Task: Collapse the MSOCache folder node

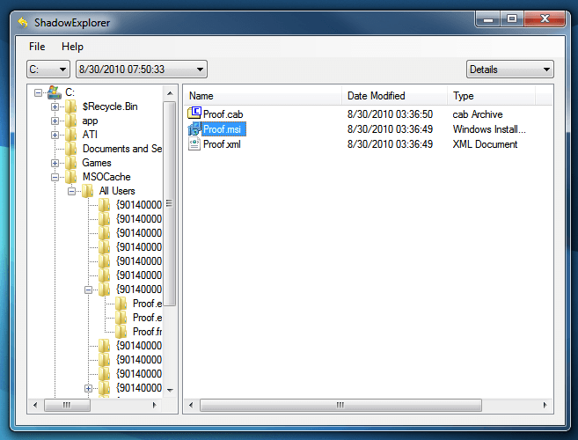Action: 55,177
